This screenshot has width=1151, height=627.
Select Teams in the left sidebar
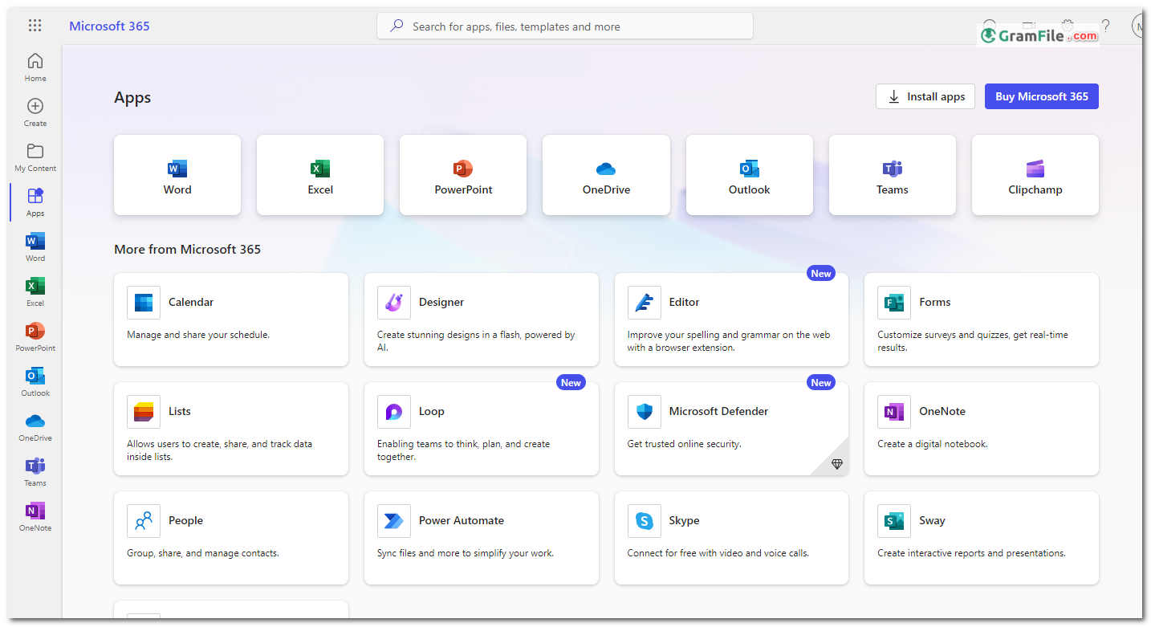(35, 471)
